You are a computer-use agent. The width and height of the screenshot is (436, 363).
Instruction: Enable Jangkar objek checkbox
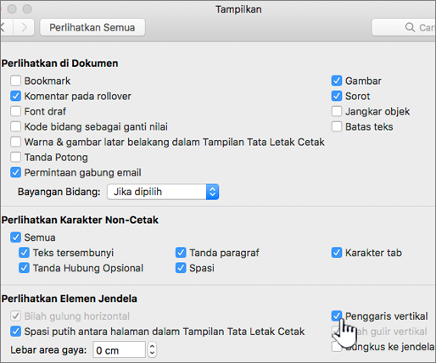[337, 111]
